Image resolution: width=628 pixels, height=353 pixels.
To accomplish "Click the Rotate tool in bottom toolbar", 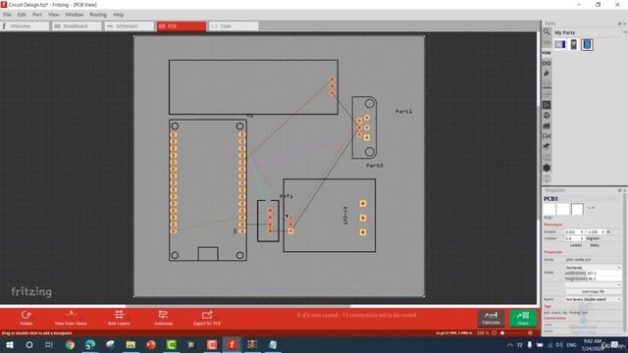I will tap(26, 318).
